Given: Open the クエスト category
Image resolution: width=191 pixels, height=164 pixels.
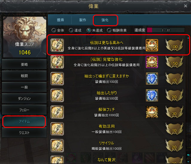Looking at the screenshot, I should (x=24, y=133).
